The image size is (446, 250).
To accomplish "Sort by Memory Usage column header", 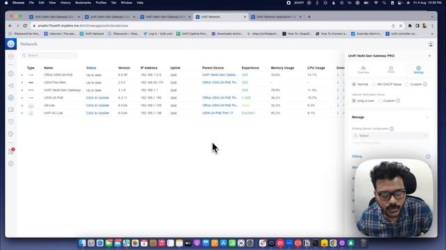I will (x=282, y=68).
